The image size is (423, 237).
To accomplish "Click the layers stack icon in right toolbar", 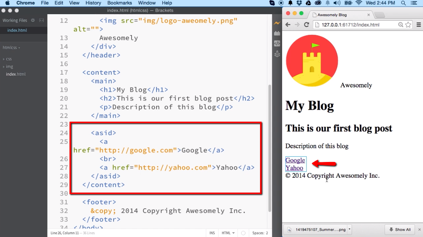I will 277,54.
